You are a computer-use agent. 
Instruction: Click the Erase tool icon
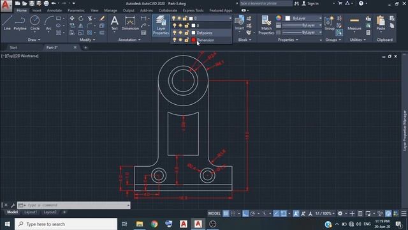click(x=102, y=19)
